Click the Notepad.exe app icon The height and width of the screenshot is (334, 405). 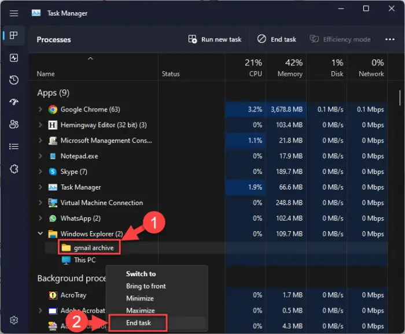pos(53,156)
